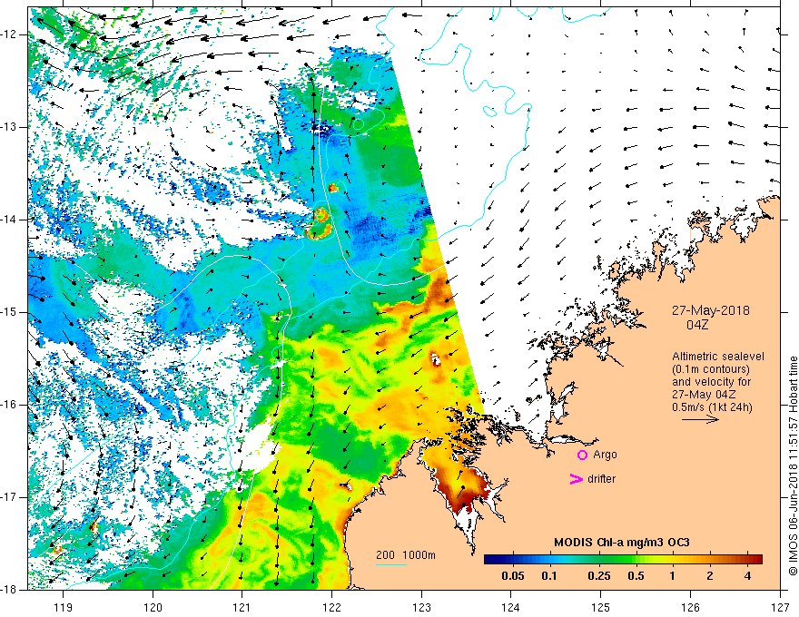Click the longitude axis label '126'
The image size is (799, 617).
point(690,607)
